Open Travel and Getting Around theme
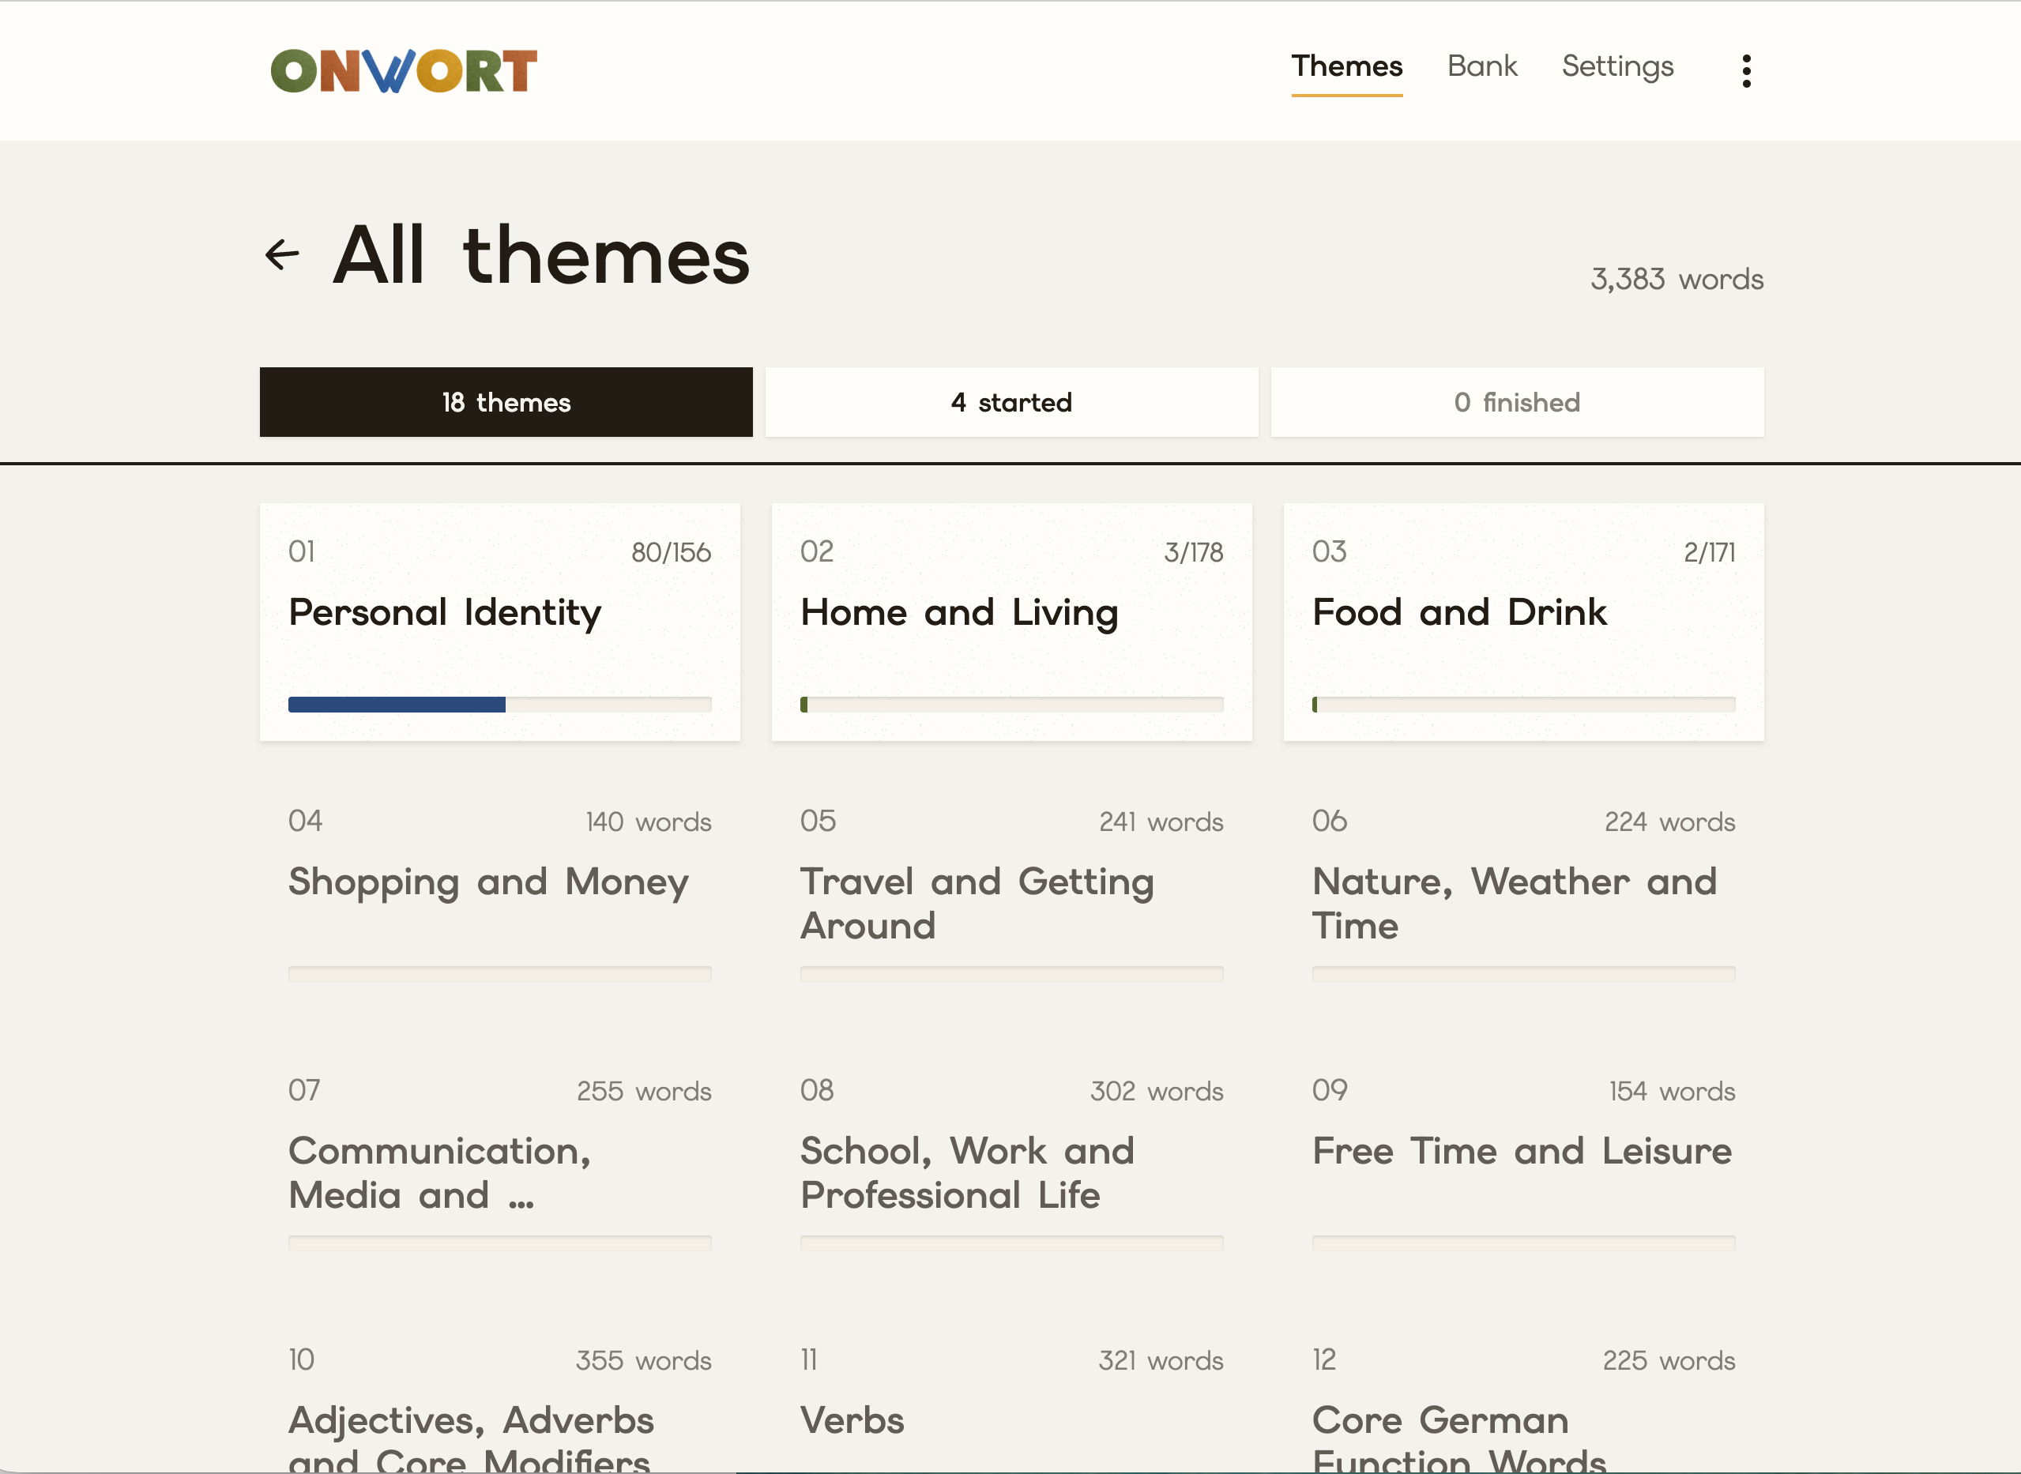 click(1011, 891)
